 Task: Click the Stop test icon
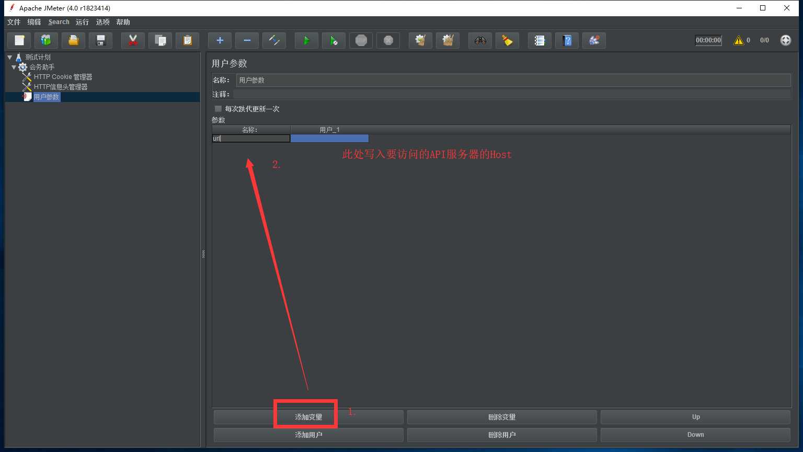pos(361,40)
